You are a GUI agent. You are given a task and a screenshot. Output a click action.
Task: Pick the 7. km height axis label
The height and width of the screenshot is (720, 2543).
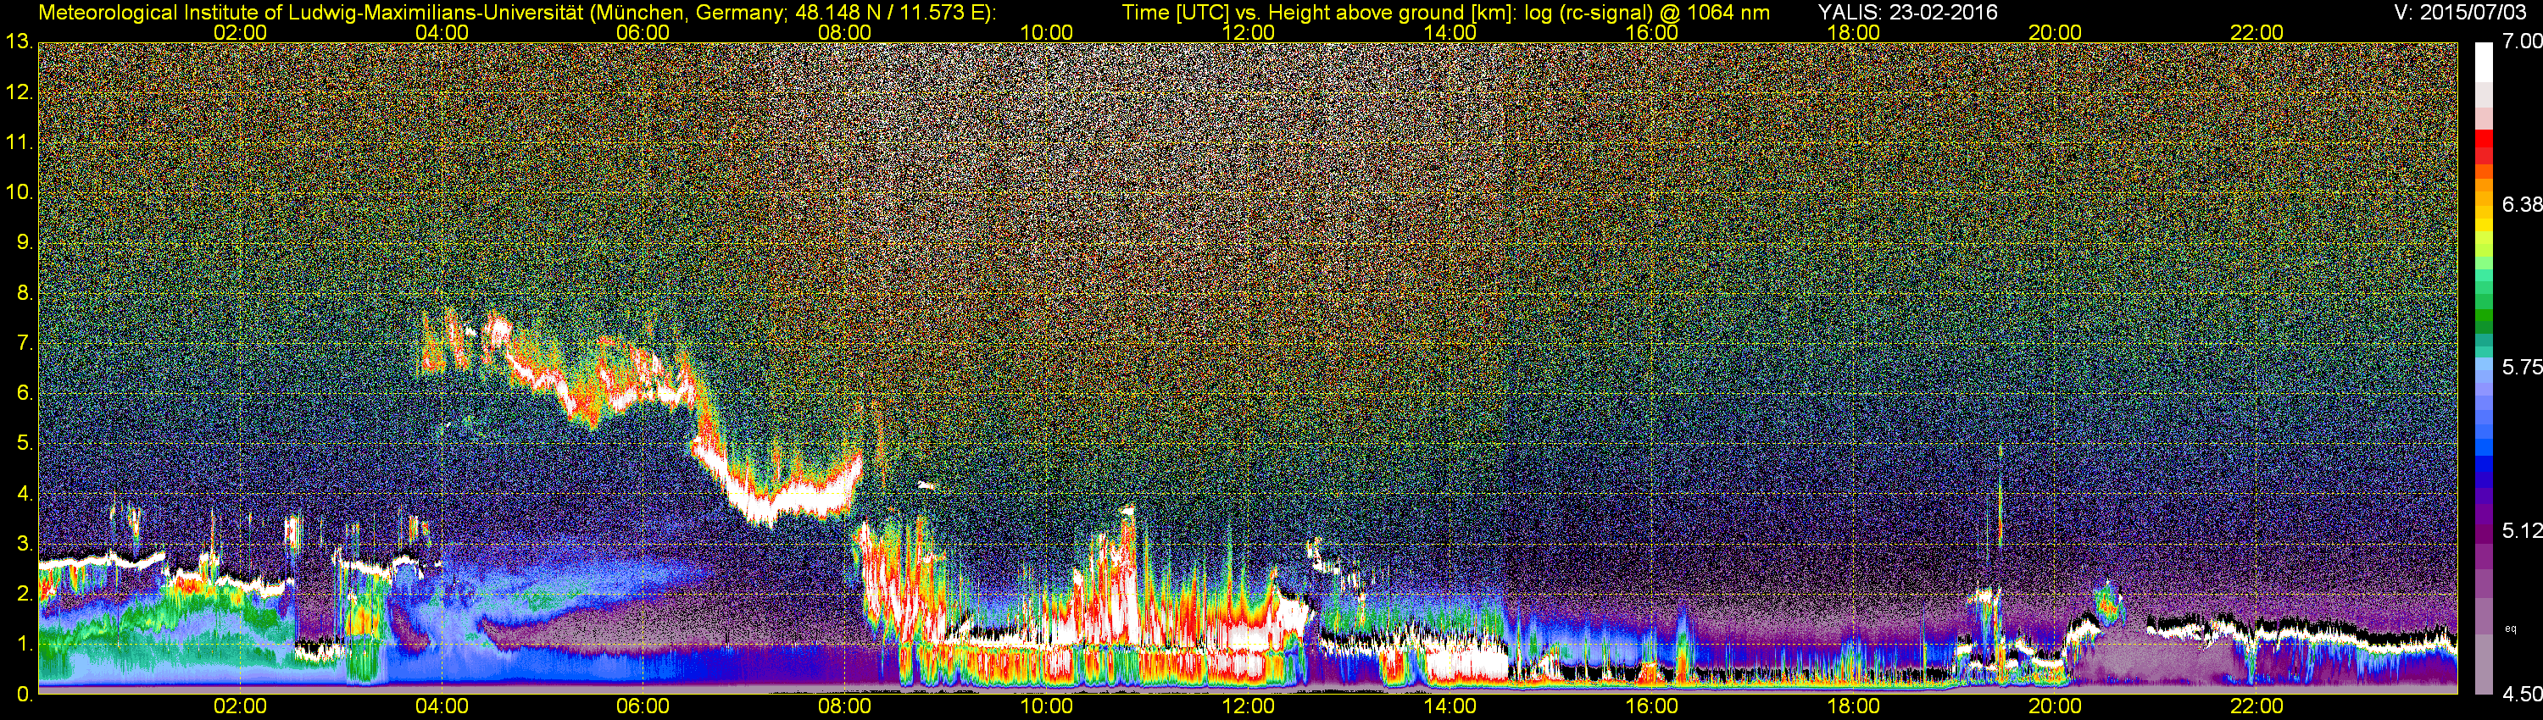[25, 342]
